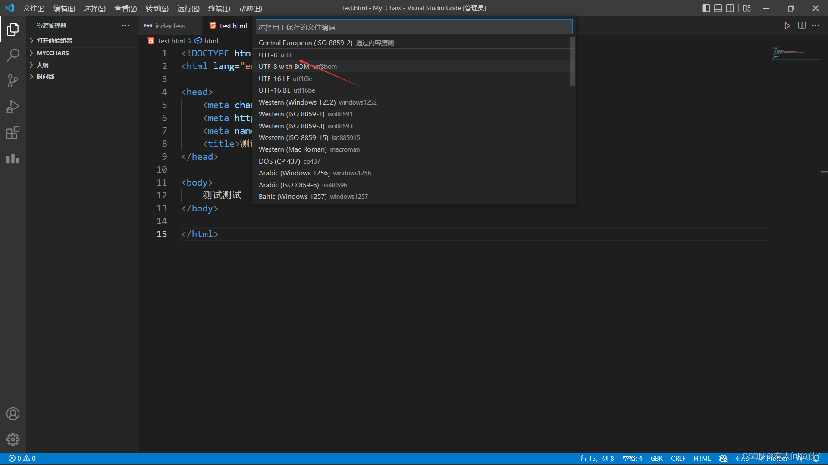The image size is (828, 465).
Task: Open editor more actions ellipsis
Action: [815, 26]
